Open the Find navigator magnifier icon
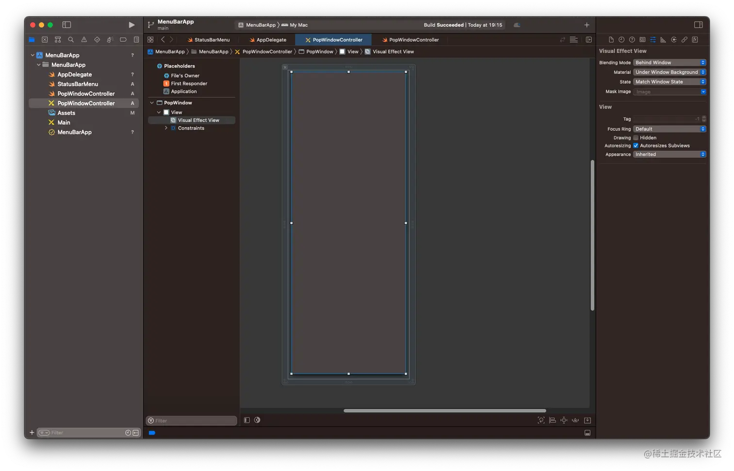The width and height of the screenshot is (734, 471). point(71,40)
